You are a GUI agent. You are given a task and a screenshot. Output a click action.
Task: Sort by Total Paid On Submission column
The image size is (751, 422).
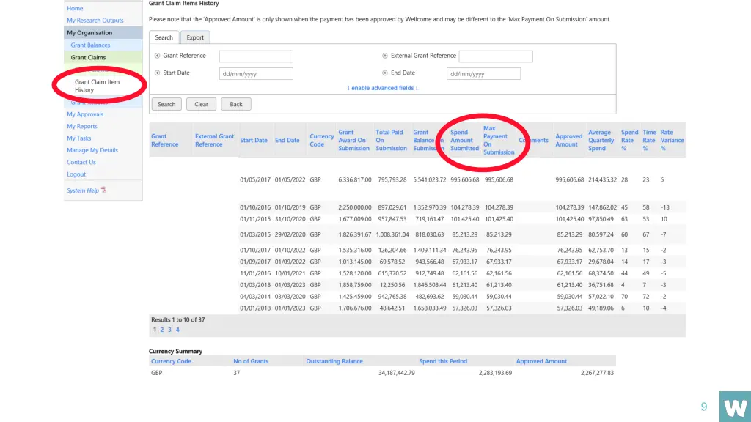392,140
